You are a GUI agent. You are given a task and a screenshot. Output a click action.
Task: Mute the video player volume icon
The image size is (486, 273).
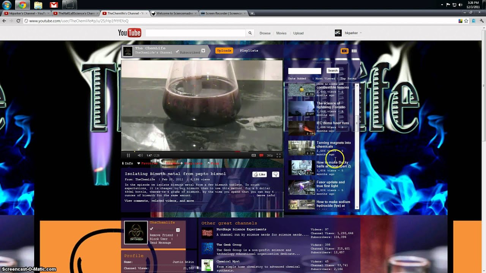(140, 155)
